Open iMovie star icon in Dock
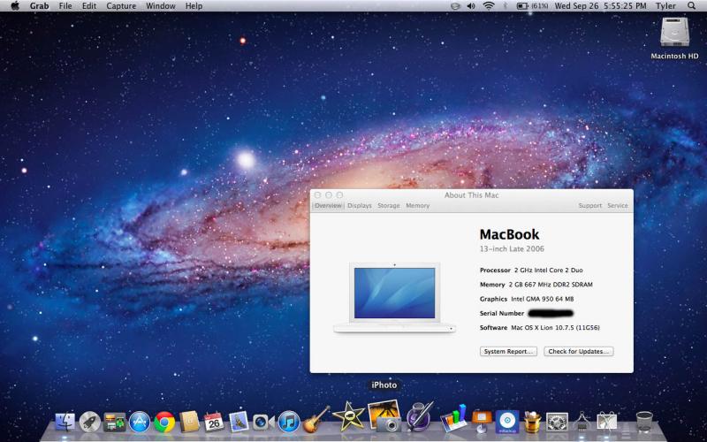The width and height of the screenshot is (707, 442). click(348, 415)
